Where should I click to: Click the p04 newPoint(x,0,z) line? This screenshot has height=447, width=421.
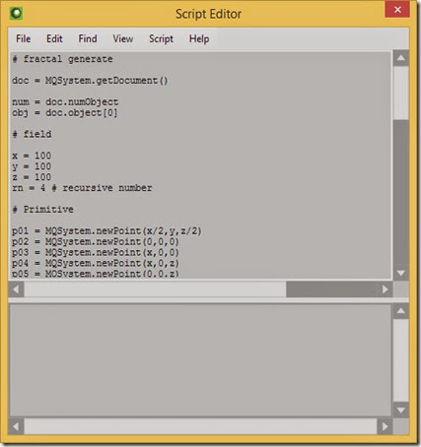pyautogui.click(x=96, y=263)
